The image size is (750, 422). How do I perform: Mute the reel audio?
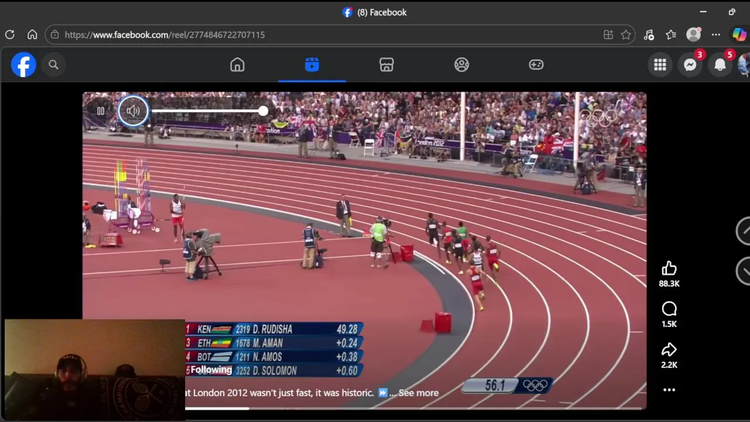133,111
